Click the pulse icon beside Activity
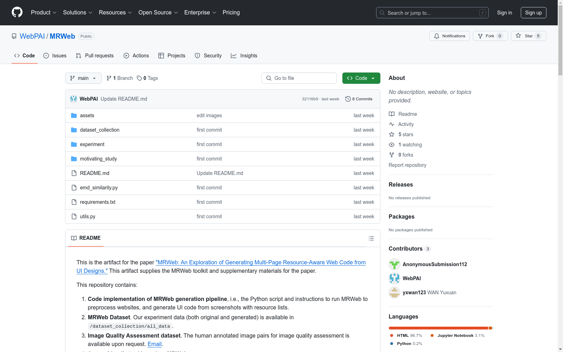 pos(392,124)
